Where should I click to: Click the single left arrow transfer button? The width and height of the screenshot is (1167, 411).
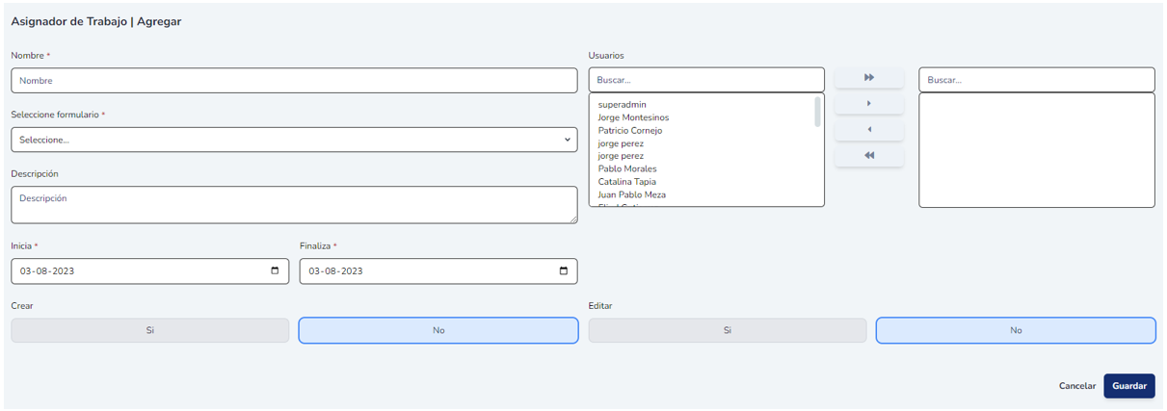pyautogui.click(x=868, y=130)
